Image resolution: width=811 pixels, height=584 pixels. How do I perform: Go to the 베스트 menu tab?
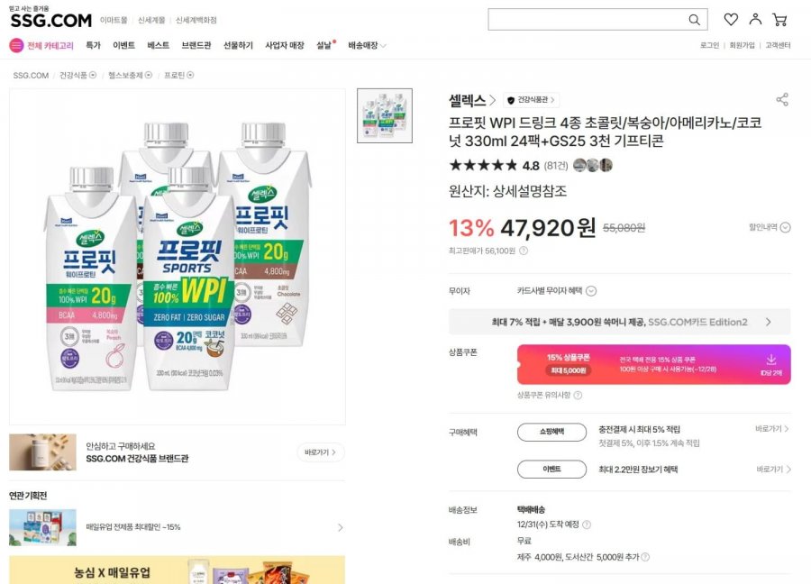click(158, 45)
